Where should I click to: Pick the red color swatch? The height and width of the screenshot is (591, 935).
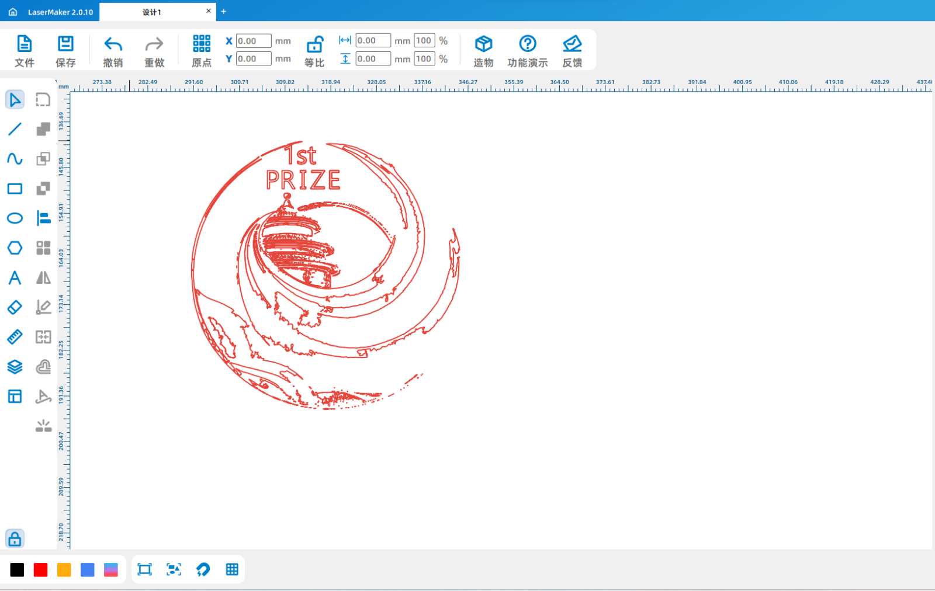coord(40,570)
